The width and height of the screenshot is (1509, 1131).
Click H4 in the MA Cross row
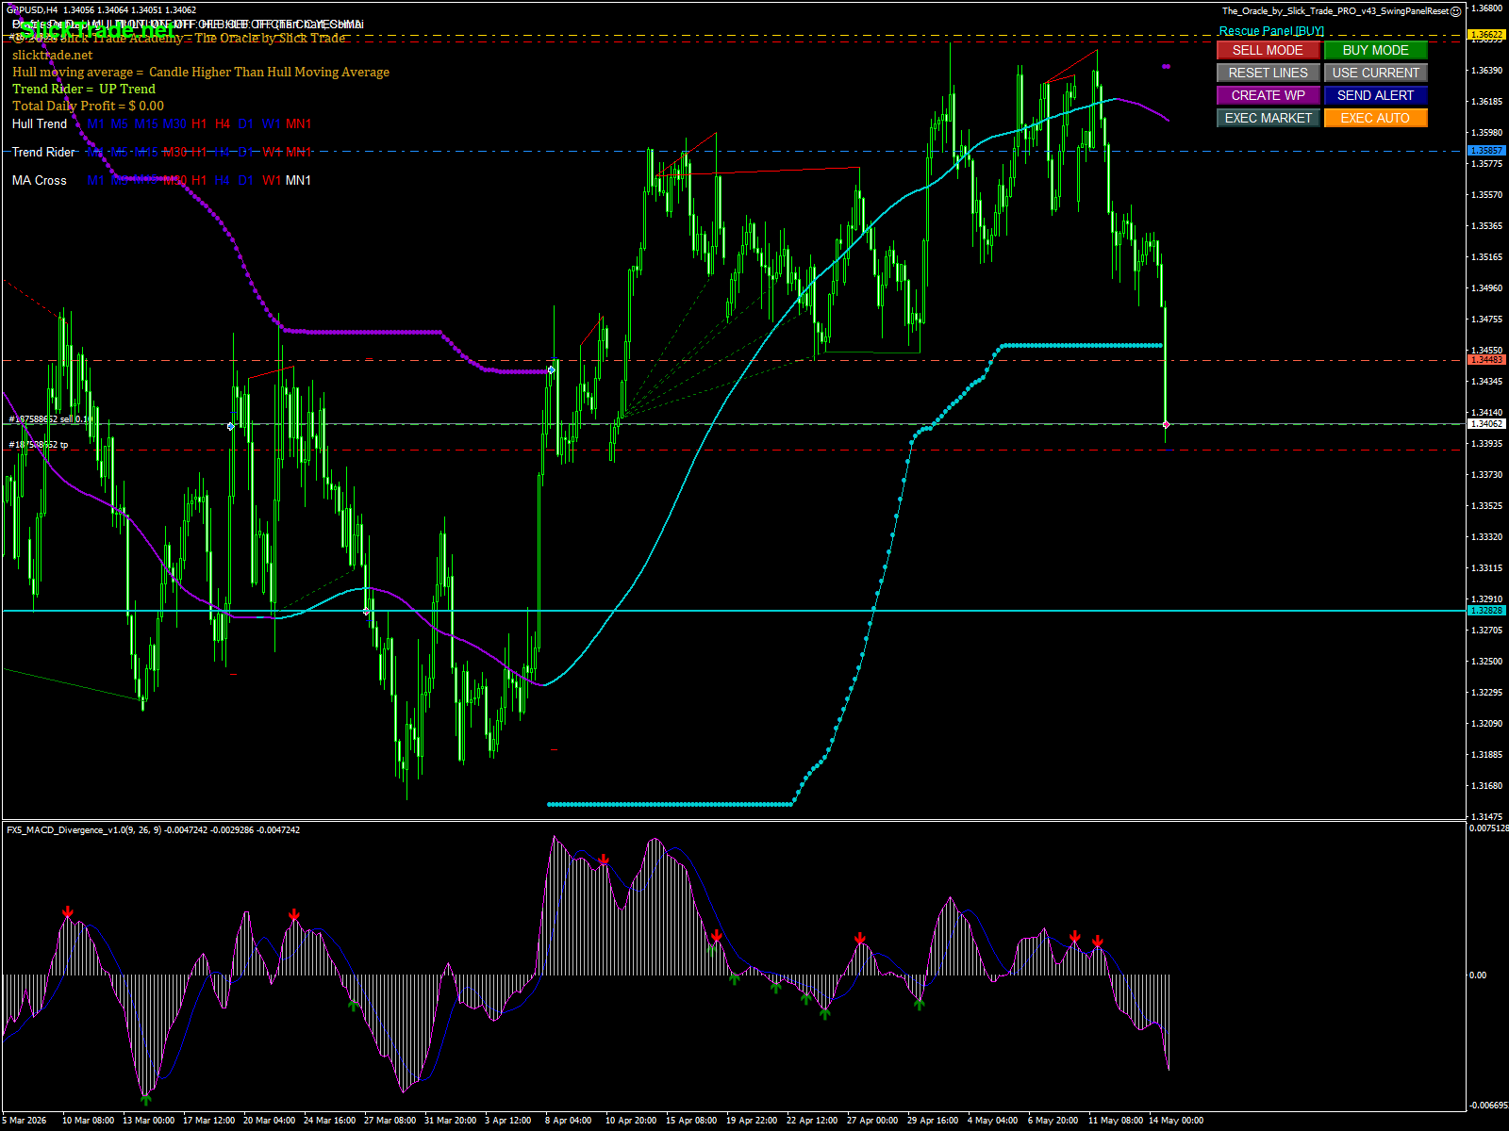pos(223,180)
